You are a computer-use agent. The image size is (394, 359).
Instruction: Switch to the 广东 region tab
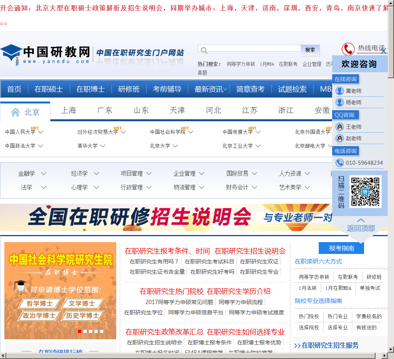(104, 110)
